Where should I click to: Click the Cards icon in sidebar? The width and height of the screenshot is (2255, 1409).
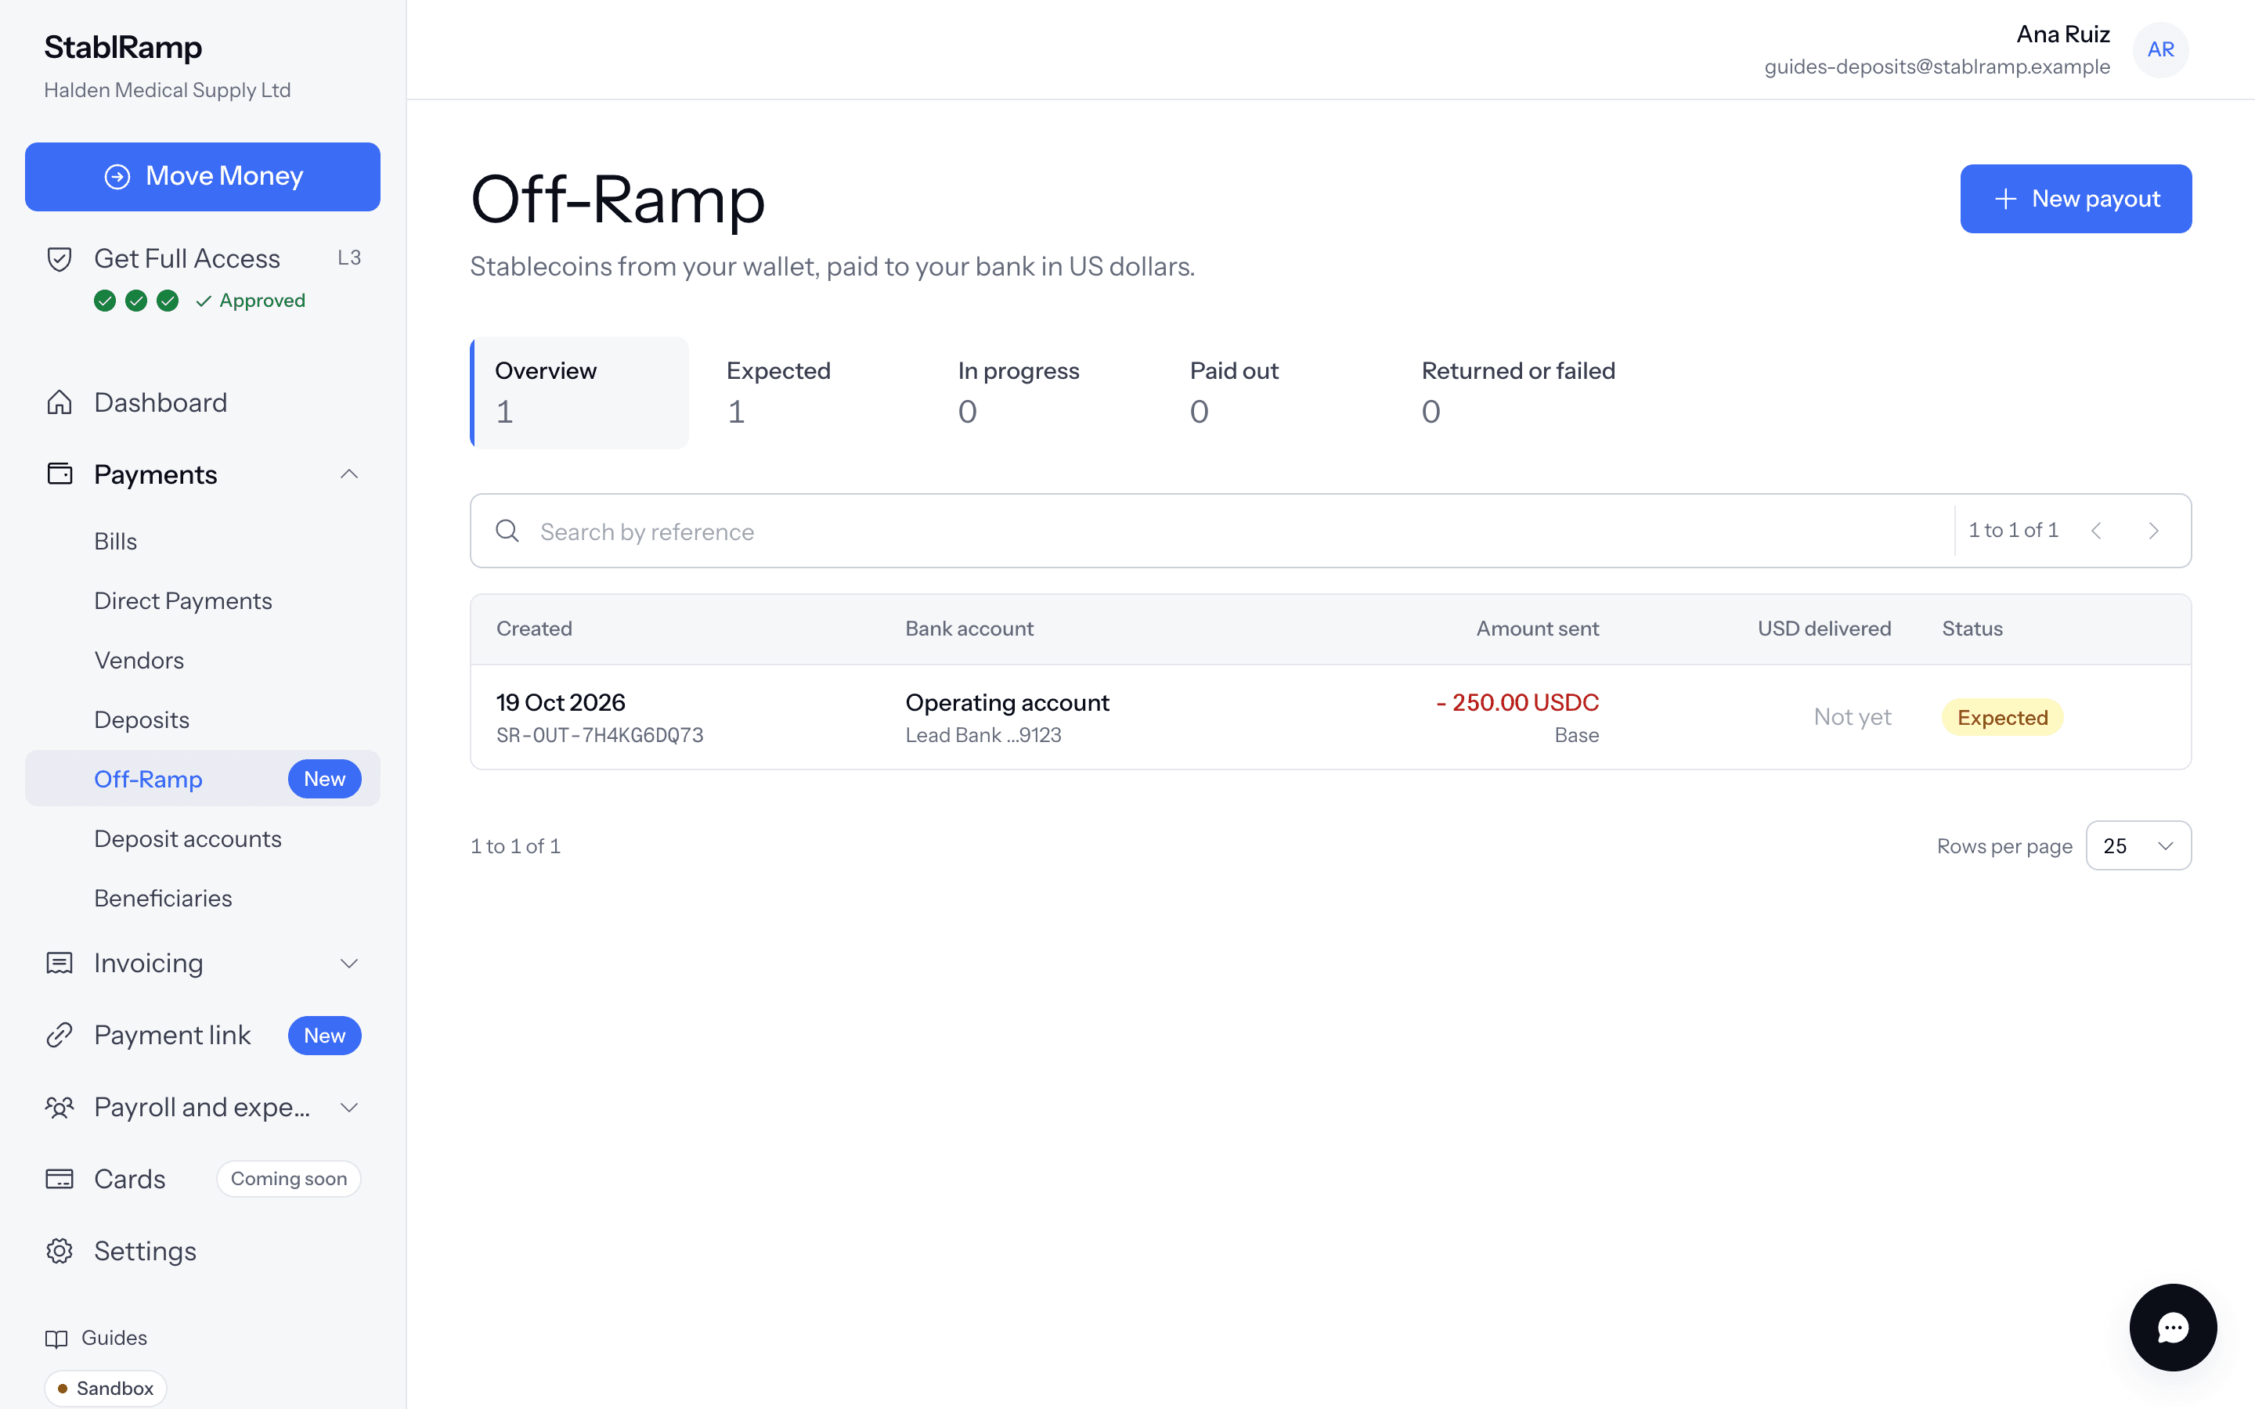coord(60,1179)
